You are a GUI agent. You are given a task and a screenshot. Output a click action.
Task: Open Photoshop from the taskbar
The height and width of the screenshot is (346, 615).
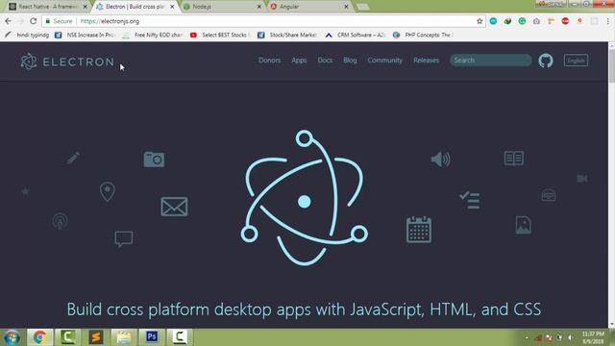pyautogui.click(x=152, y=336)
